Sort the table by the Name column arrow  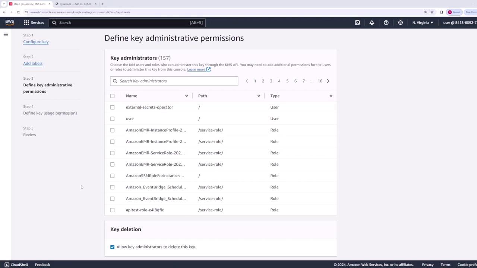coord(186,96)
